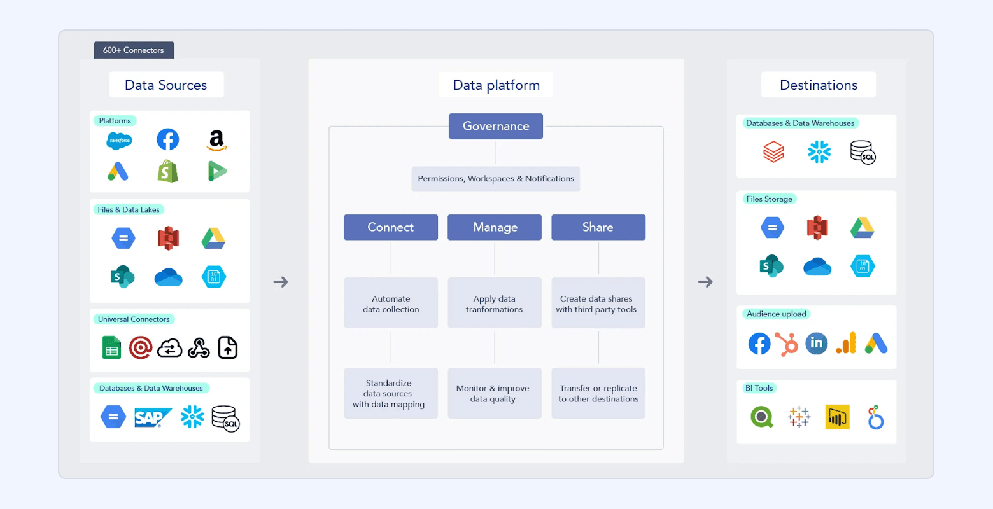993x509 pixels.
Task: Click the Tableau icon under BI Tools
Action: 799,417
